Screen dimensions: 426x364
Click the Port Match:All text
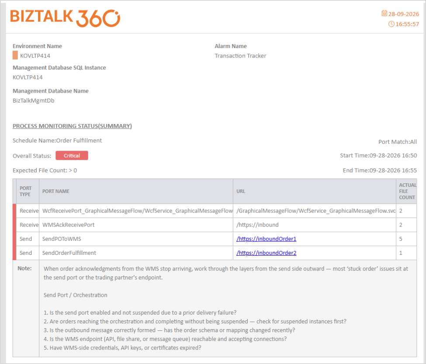coord(398,142)
